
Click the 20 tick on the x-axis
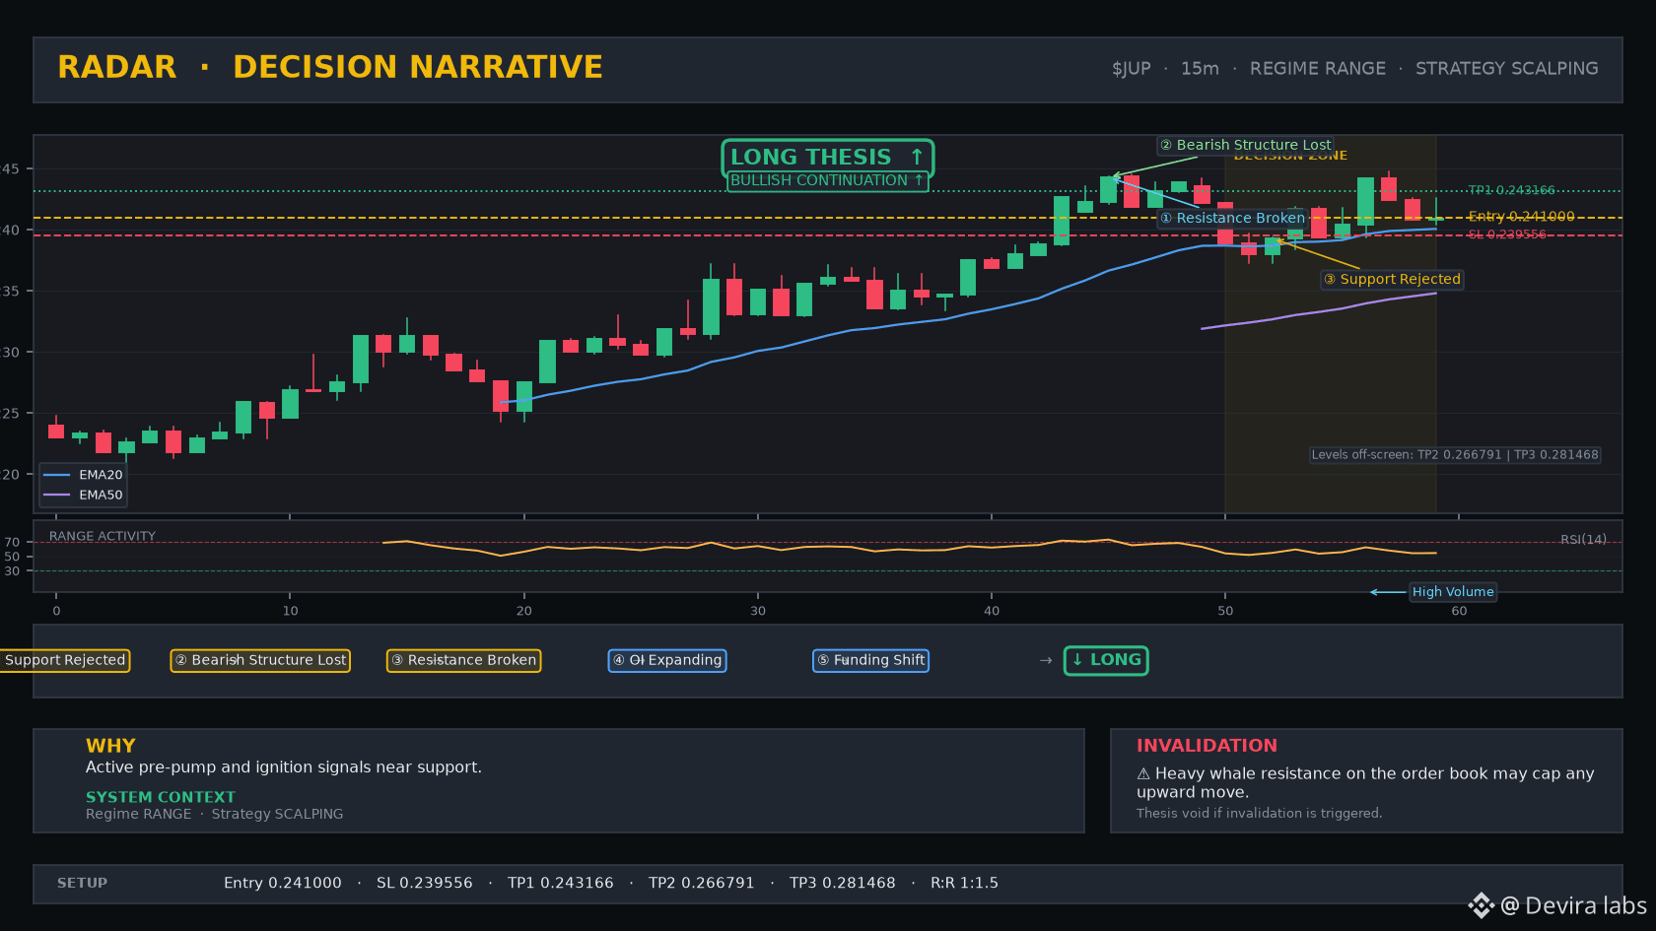(x=523, y=611)
